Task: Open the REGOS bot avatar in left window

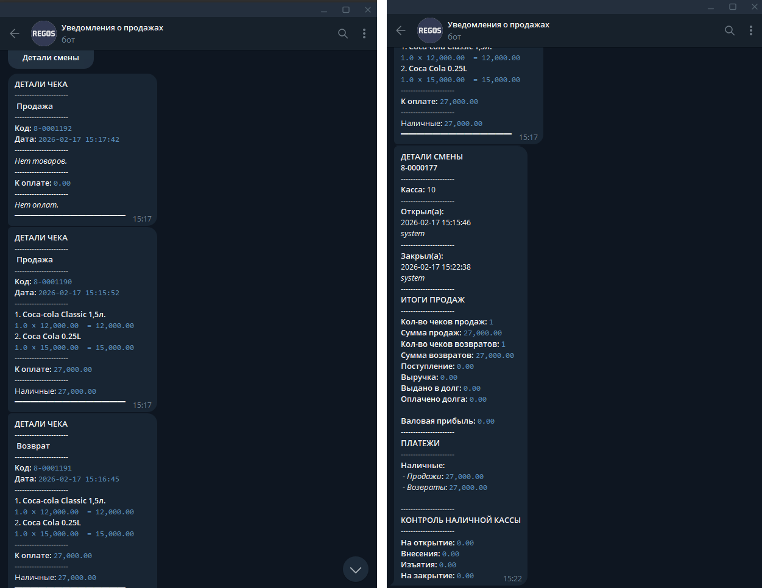Action: pyautogui.click(x=44, y=33)
